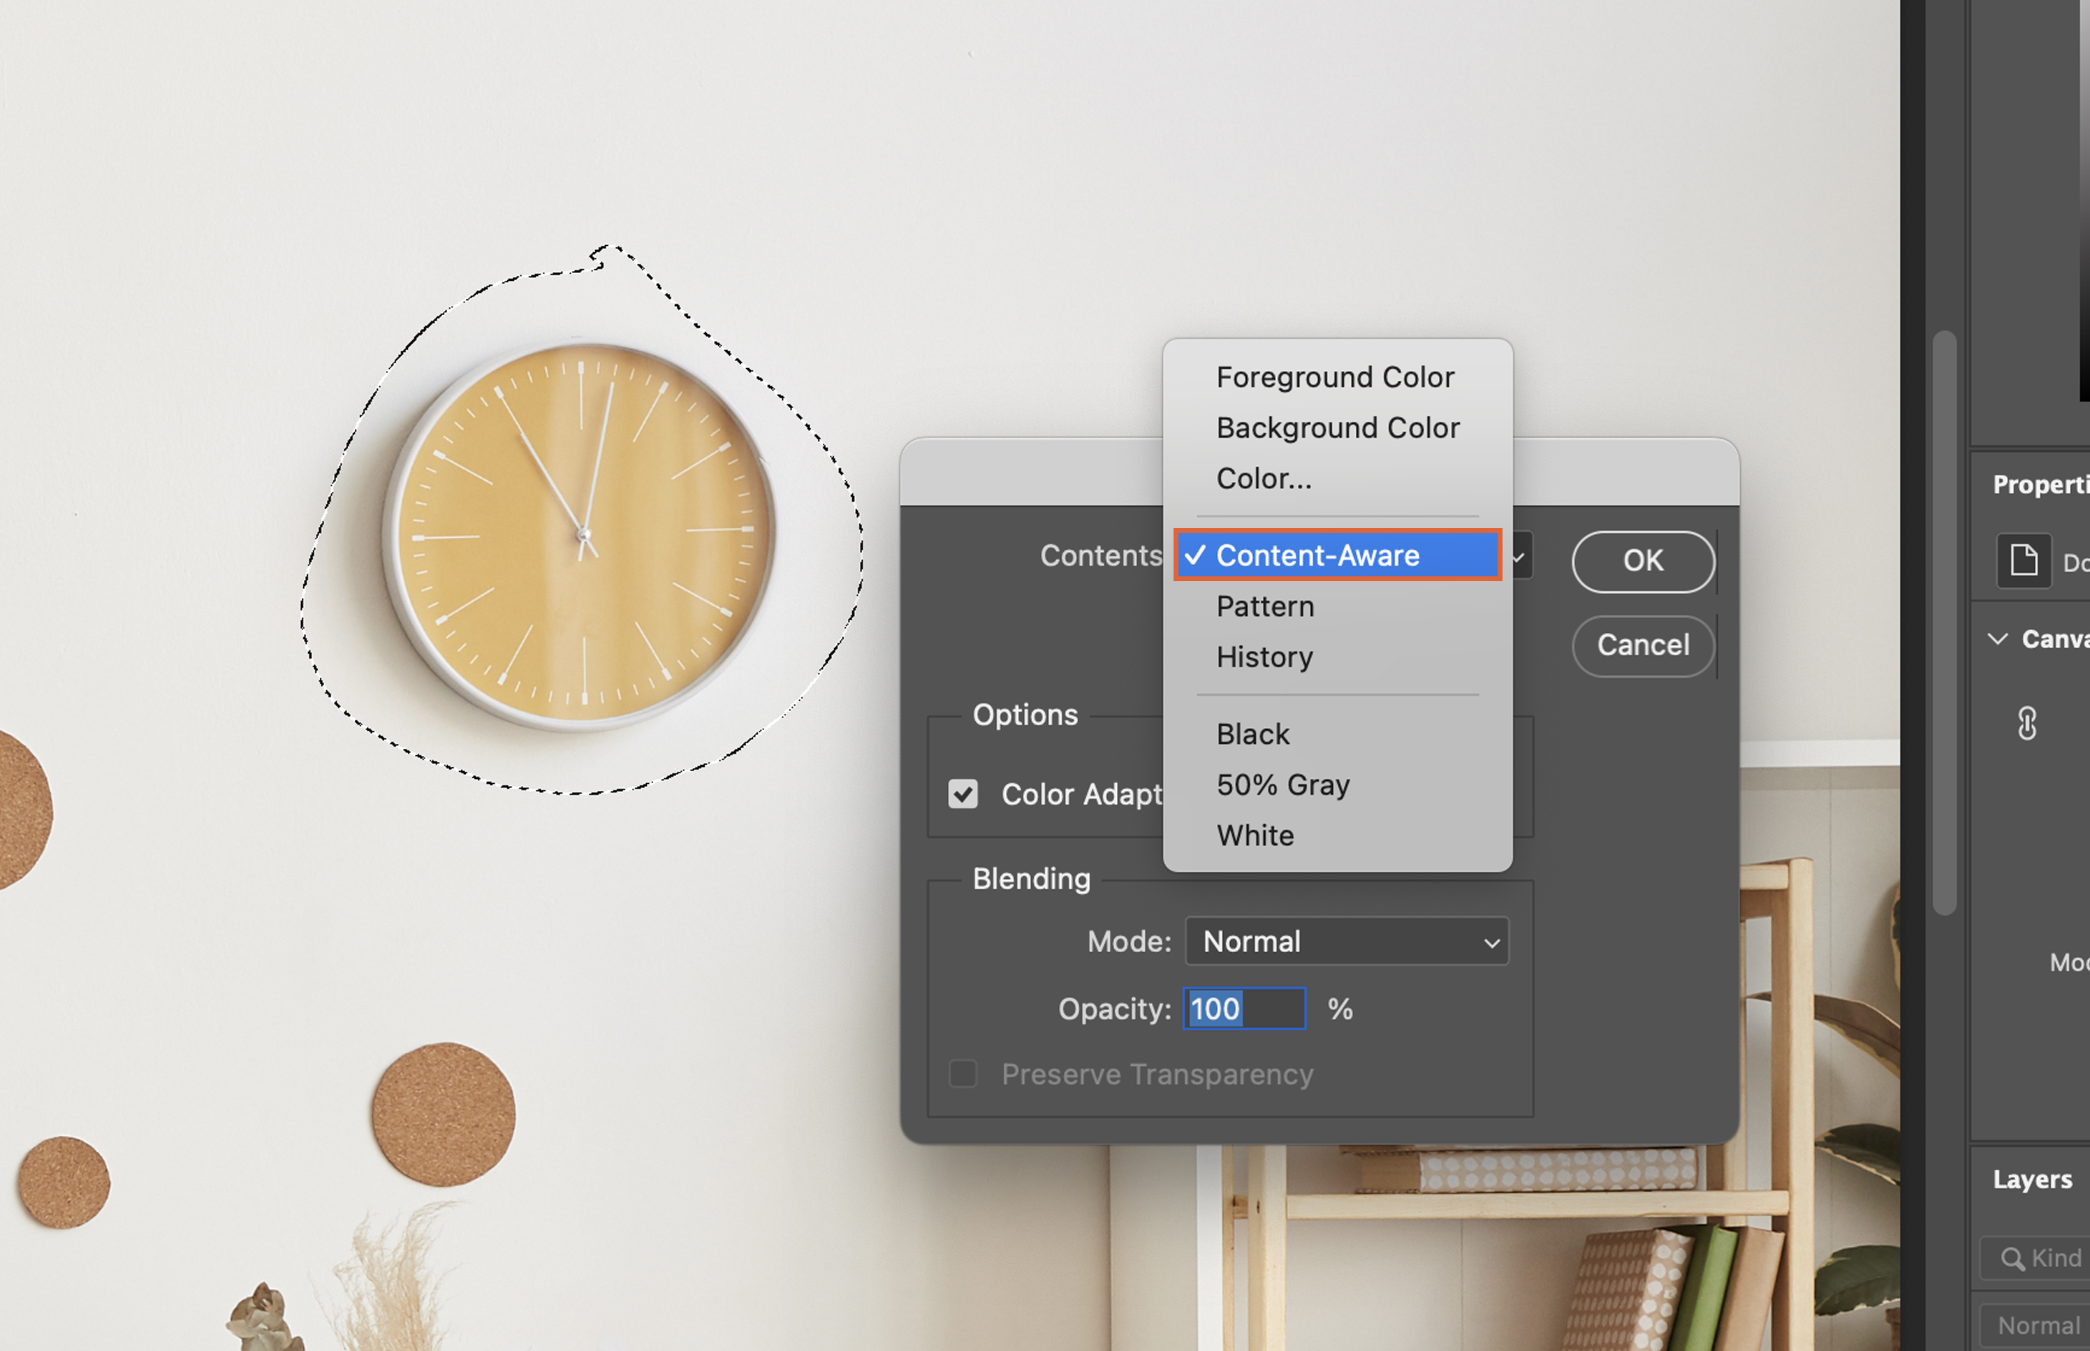Select the White fill option
The height and width of the screenshot is (1351, 2090).
[x=1255, y=835]
